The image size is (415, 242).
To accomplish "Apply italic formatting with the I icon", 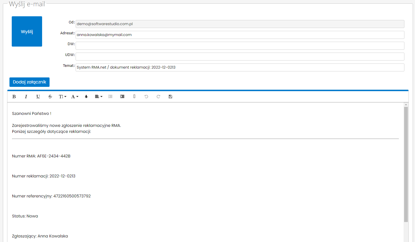I will pyautogui.click(x=26, y=97).
